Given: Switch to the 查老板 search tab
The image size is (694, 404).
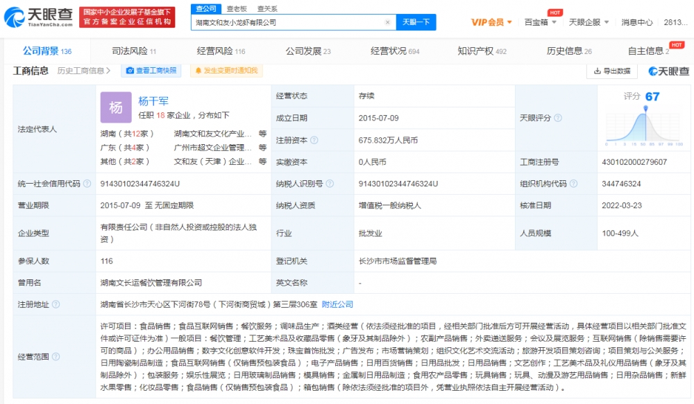Looking at the screenshot, I should (x=237, y=9).
